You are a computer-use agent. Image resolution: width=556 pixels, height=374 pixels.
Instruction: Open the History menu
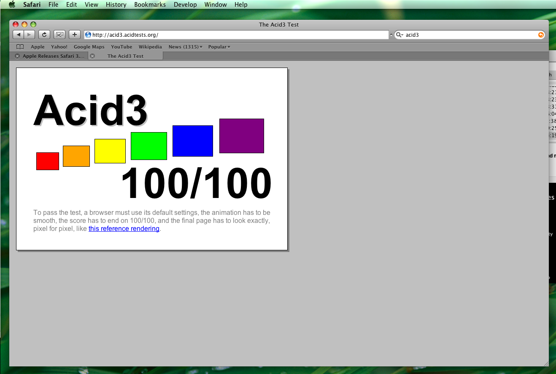click(116, 5)
